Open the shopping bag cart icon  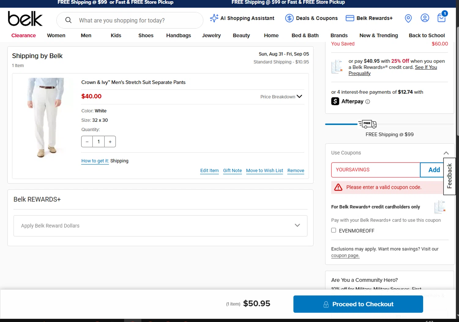(x=442, y=17)
